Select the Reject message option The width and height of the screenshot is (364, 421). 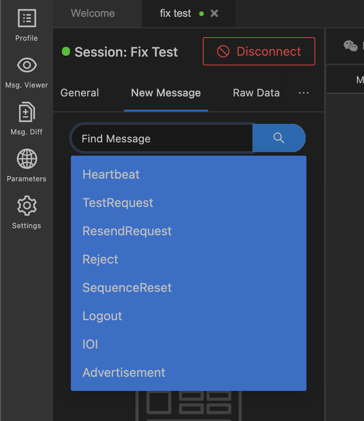101,259
